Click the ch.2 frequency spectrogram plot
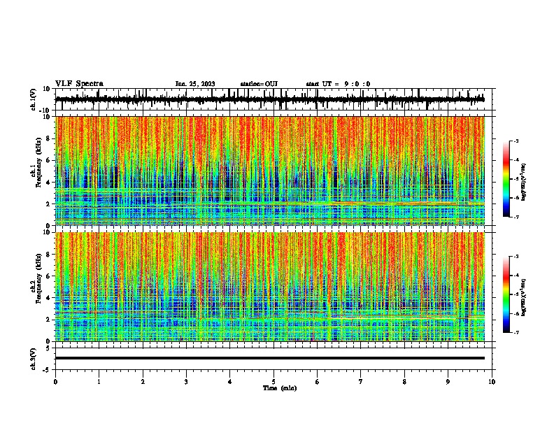This screenshot has width=554, height=428. (x=270, y=287)
